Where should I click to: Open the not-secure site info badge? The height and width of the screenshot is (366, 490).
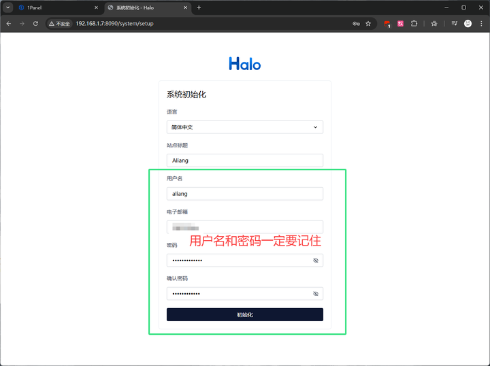59,23
